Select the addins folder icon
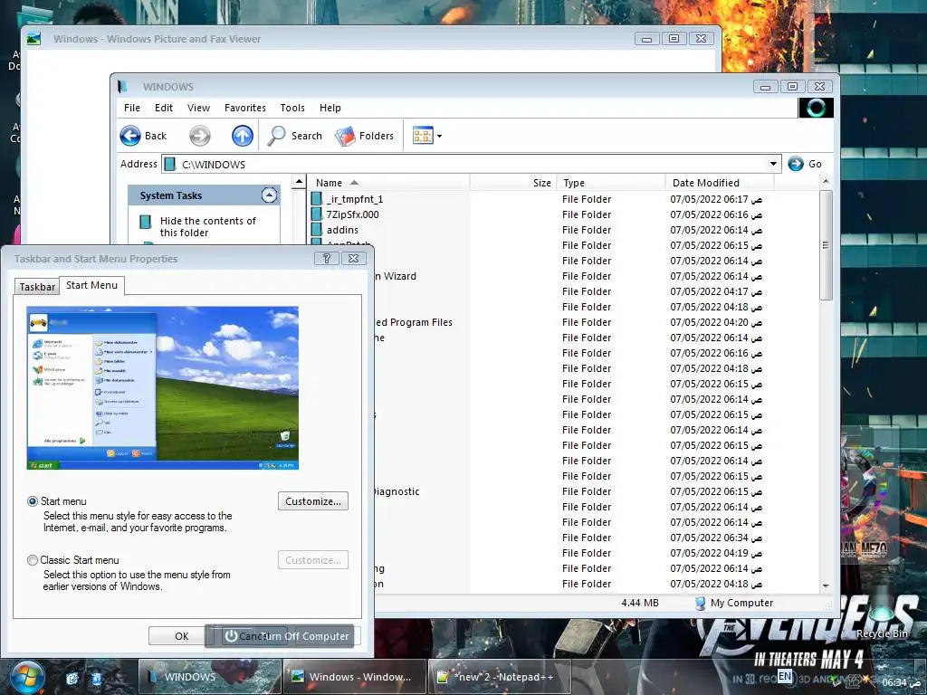 (317, 230)
